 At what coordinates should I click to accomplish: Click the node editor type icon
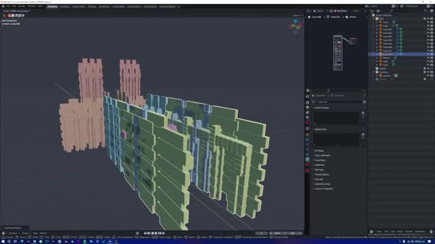click(x=308, y=11)
